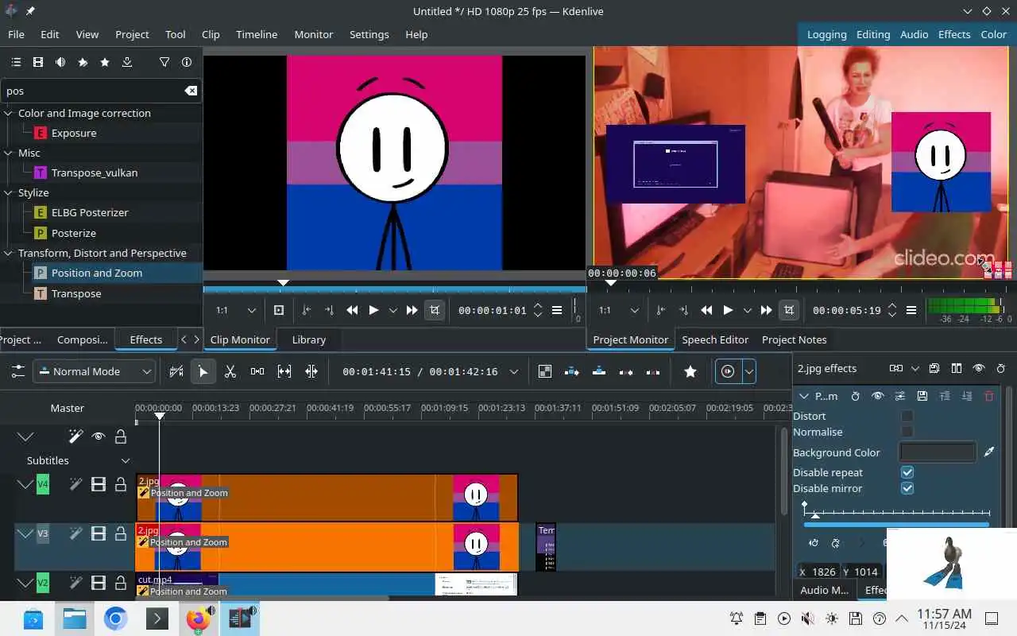The width and height of the screenshot is (1017, 636).
Task: Delete the effect with the red trash icon
Action: pos(988,396)
